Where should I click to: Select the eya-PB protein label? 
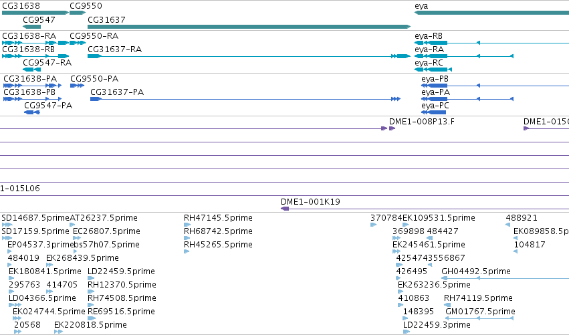click(x=435, y=78)
